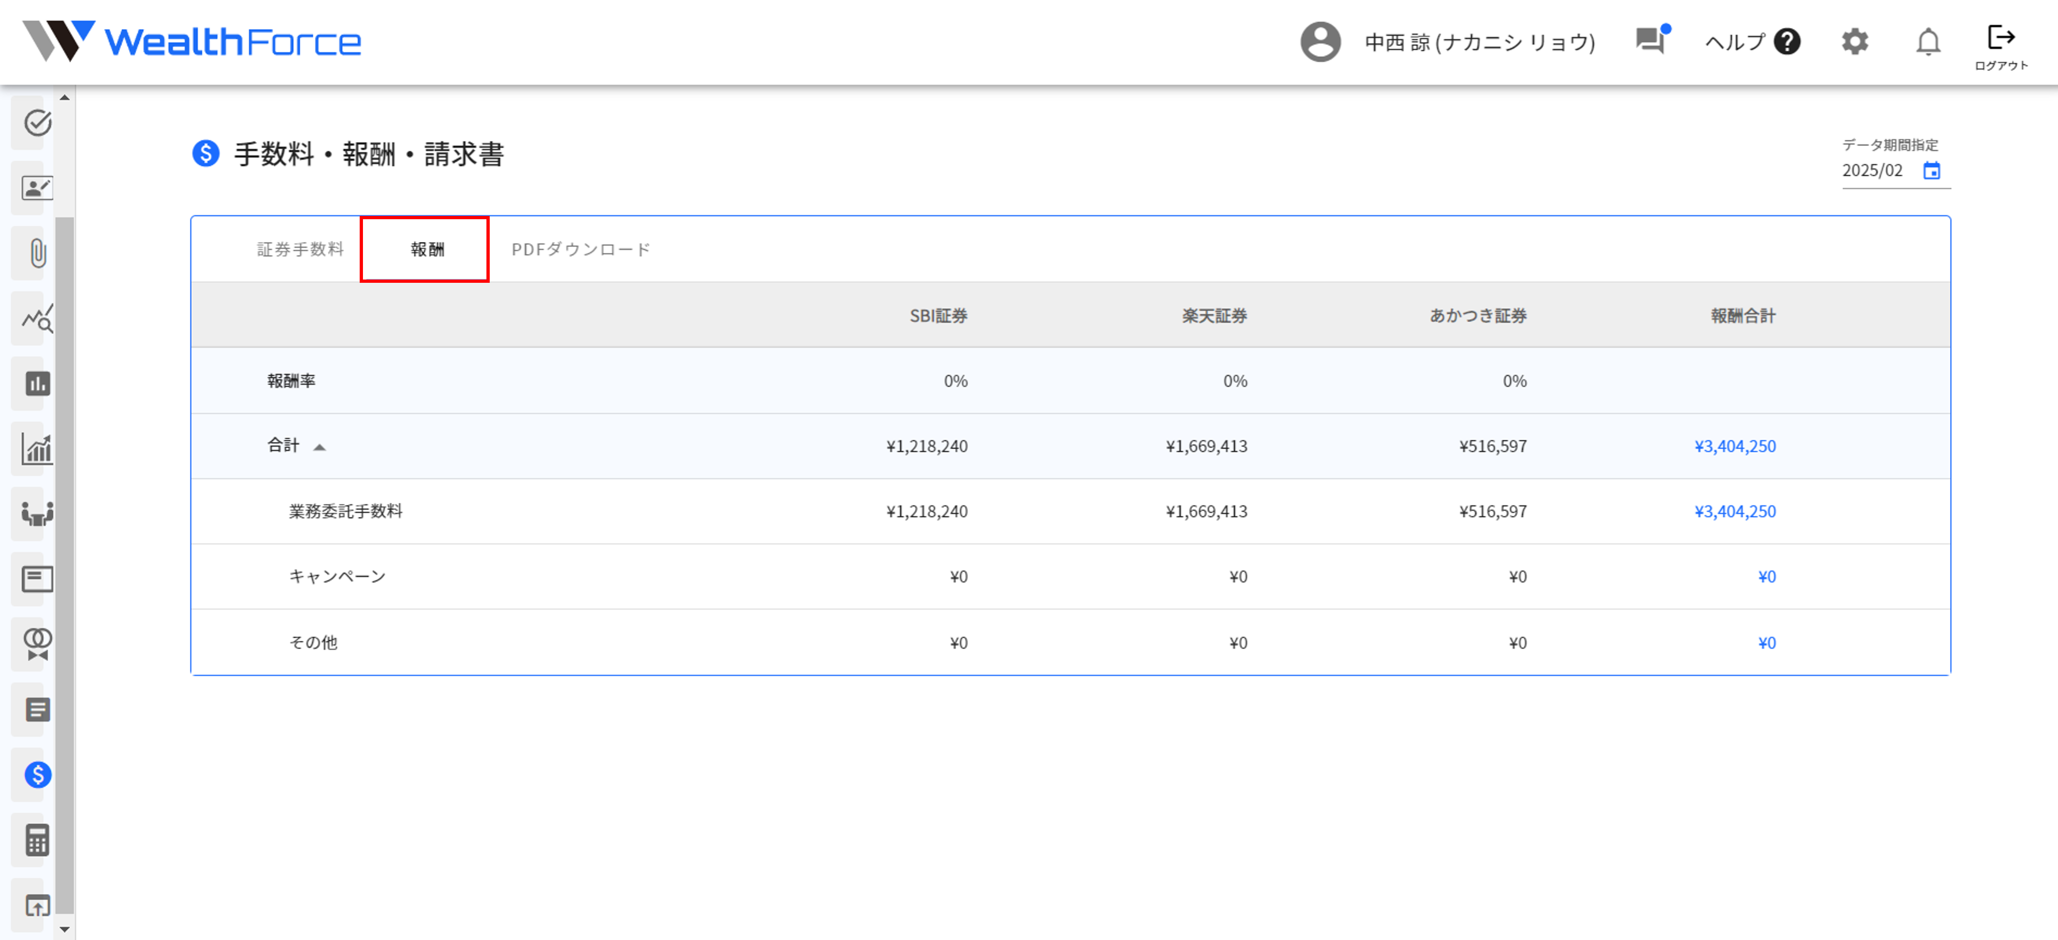The height and width of the screenshot is (940, 2058).
Task: Open the growth chart with arrow sidebar icon
Action: click(37, 449)
